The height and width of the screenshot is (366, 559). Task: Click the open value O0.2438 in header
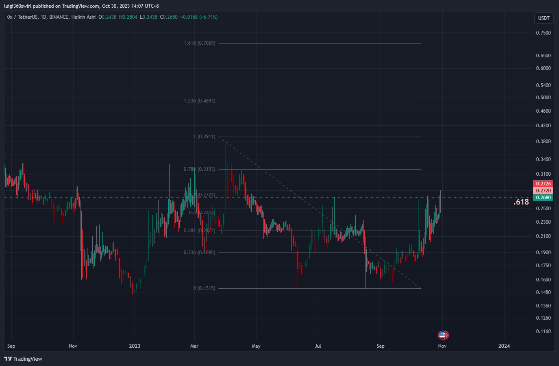107,17
